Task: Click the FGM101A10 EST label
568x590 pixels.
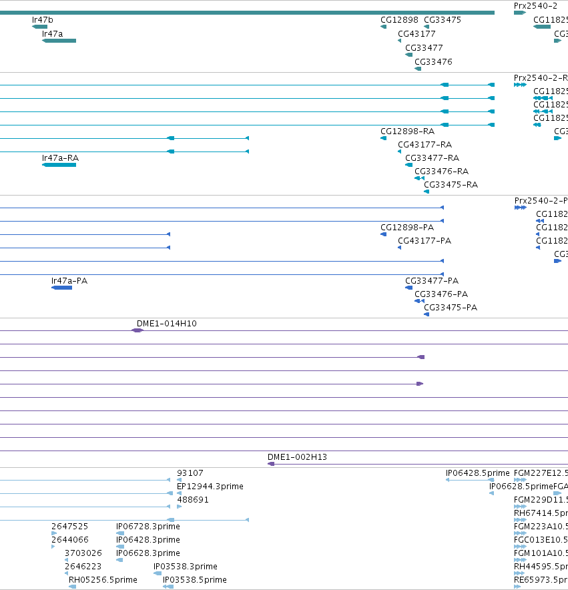Action: [541, 553]
